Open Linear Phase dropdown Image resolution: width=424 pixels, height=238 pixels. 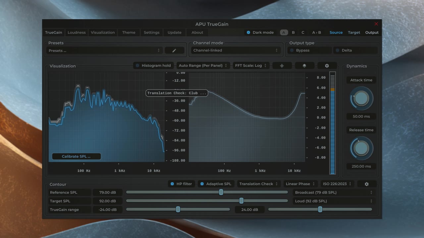point(300,184)
